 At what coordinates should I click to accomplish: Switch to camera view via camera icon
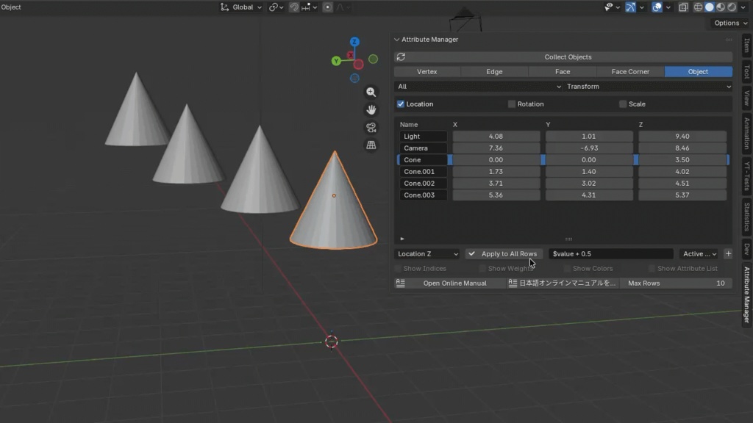click(x=371, y=126)
